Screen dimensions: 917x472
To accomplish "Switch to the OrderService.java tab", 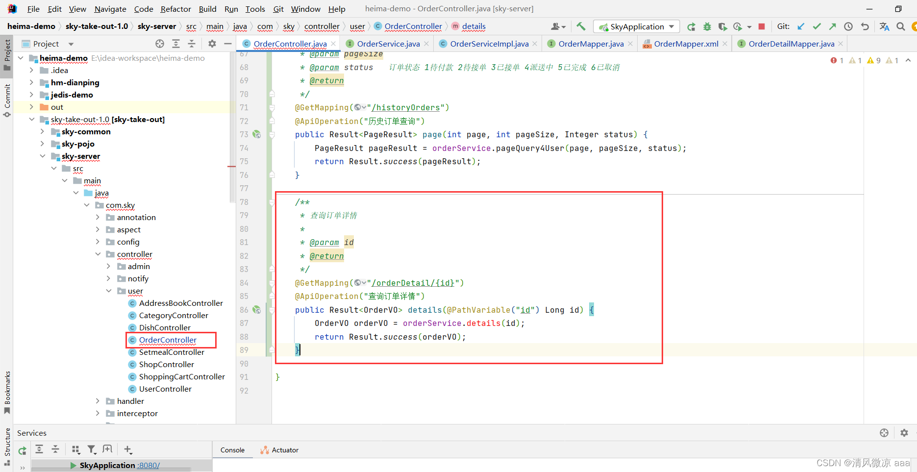I will coord(388,44).
